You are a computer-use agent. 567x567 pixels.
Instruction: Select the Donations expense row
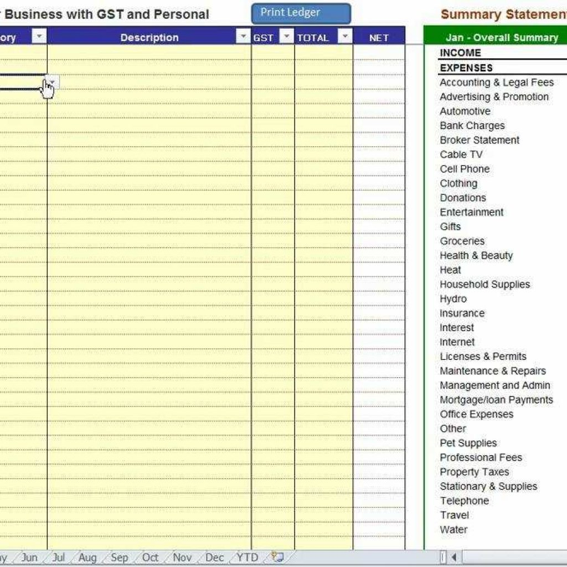(462, 198)
